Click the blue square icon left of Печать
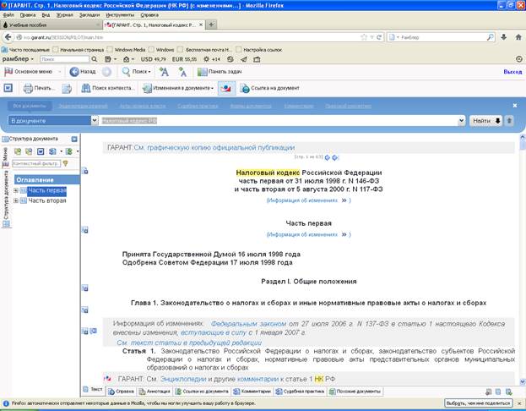Image resolution: width=526 pixels, height=411 pixels. [x=8, y=88]
